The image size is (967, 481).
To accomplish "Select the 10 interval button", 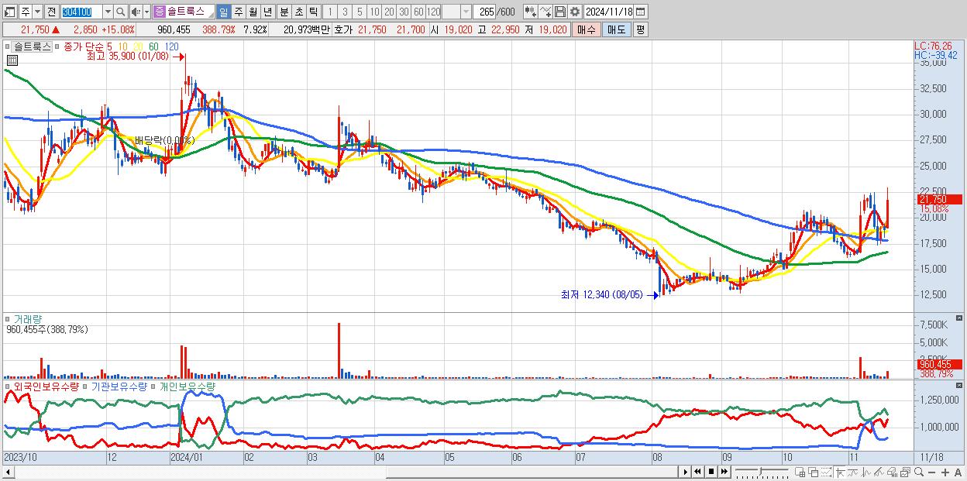I will point(374,12).
